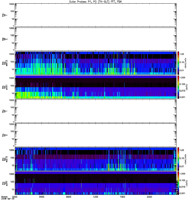Click the '1000' tick on thc fft 2 axis
This screenshot has width=191, height=204.
click(11, 124)
